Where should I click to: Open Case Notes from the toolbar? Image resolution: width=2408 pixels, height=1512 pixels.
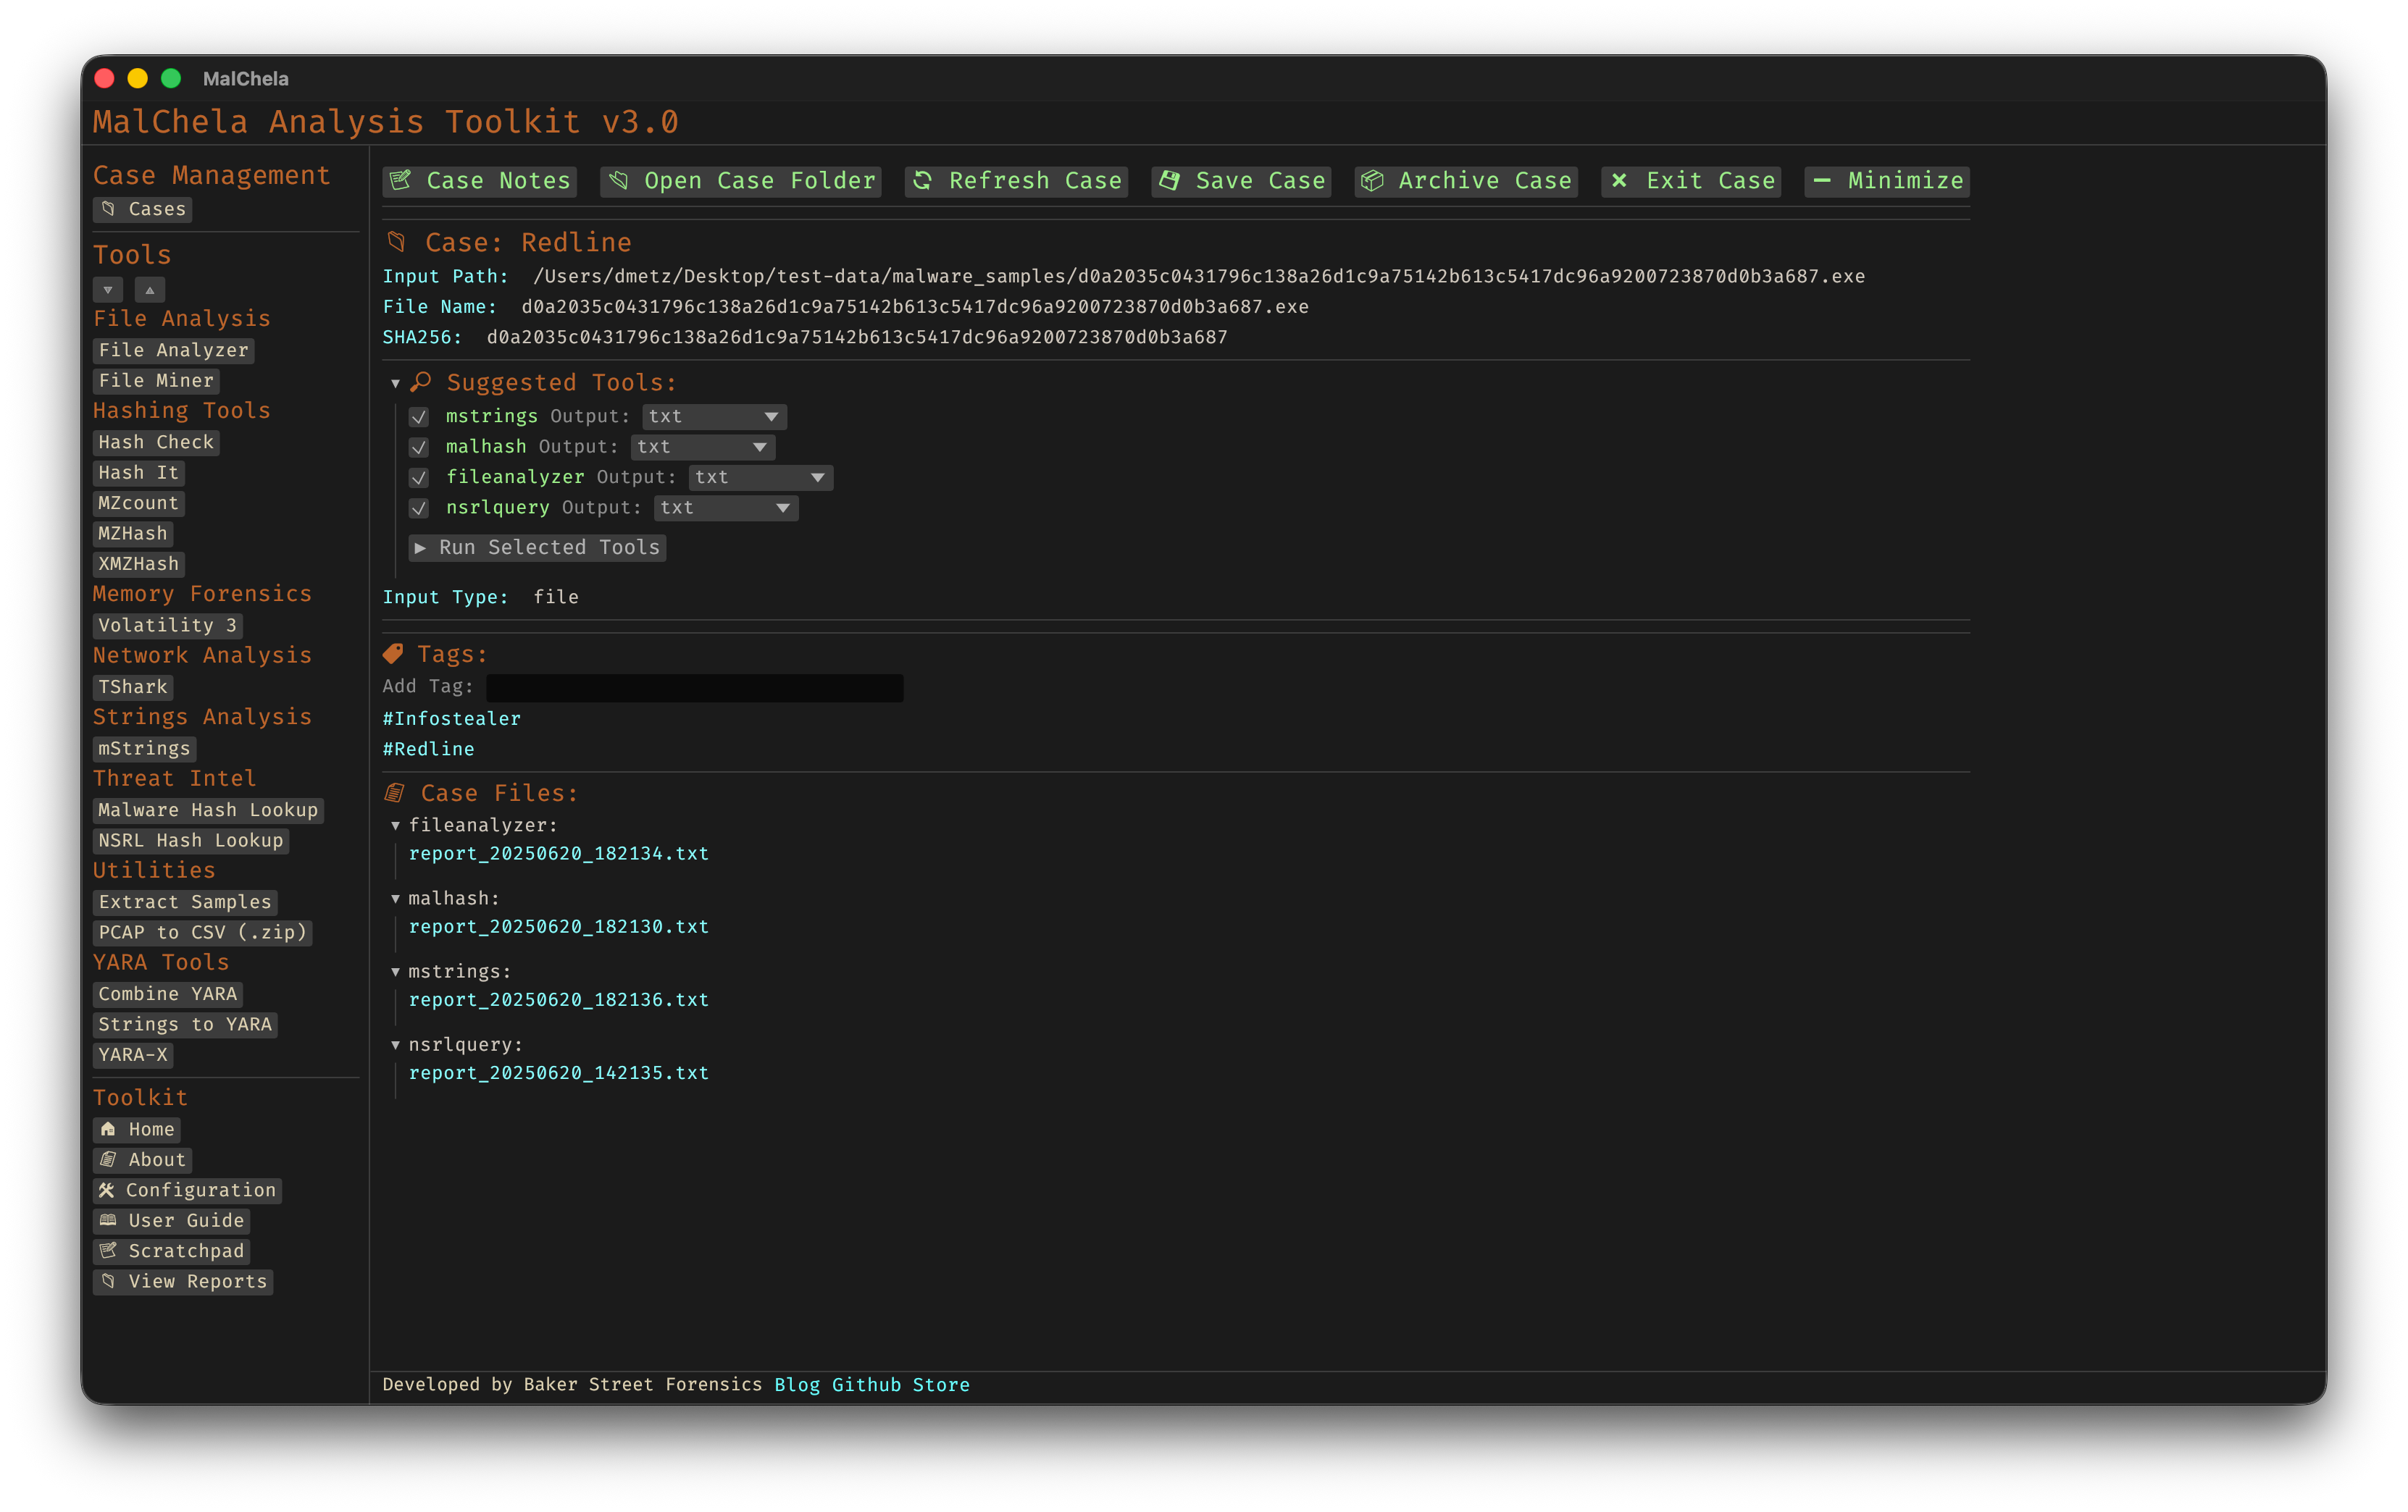[479, 181]
